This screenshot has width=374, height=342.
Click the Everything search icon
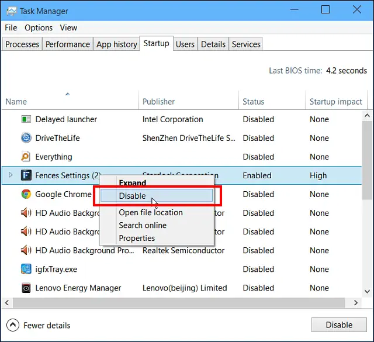[26, 157]
